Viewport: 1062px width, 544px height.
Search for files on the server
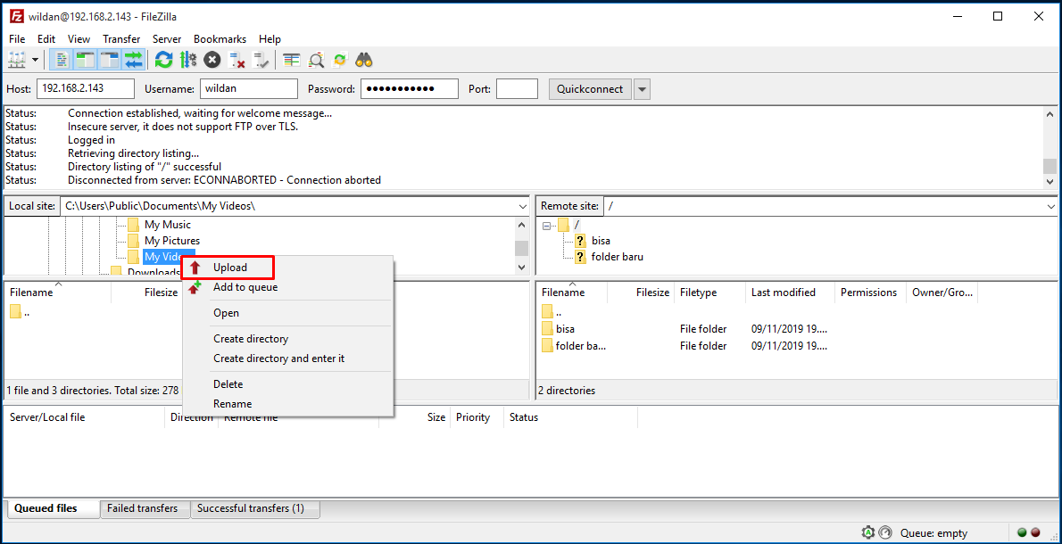tap(363, 59)
